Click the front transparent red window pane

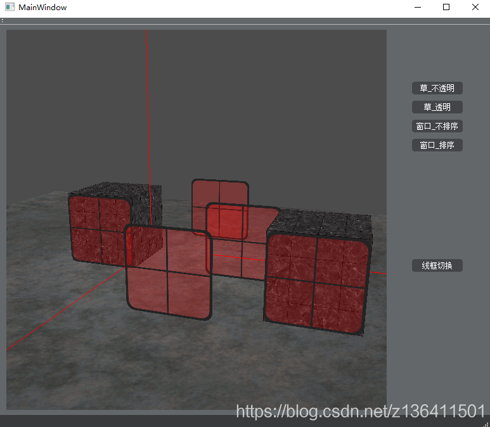[169, 272]
